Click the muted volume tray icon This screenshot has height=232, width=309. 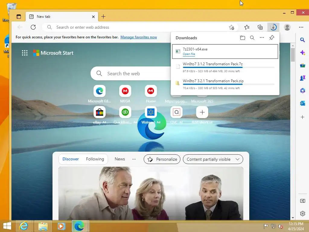[280, 226]
